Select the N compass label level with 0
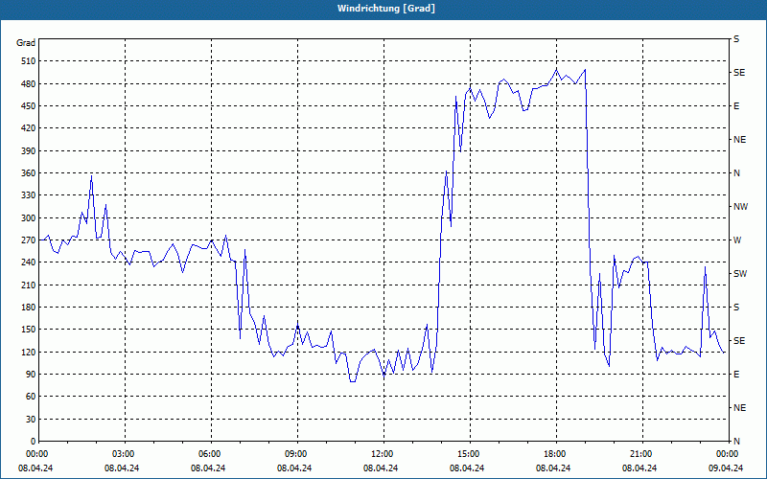This screenshot has width=767, height=479. [x=737, y=442]
